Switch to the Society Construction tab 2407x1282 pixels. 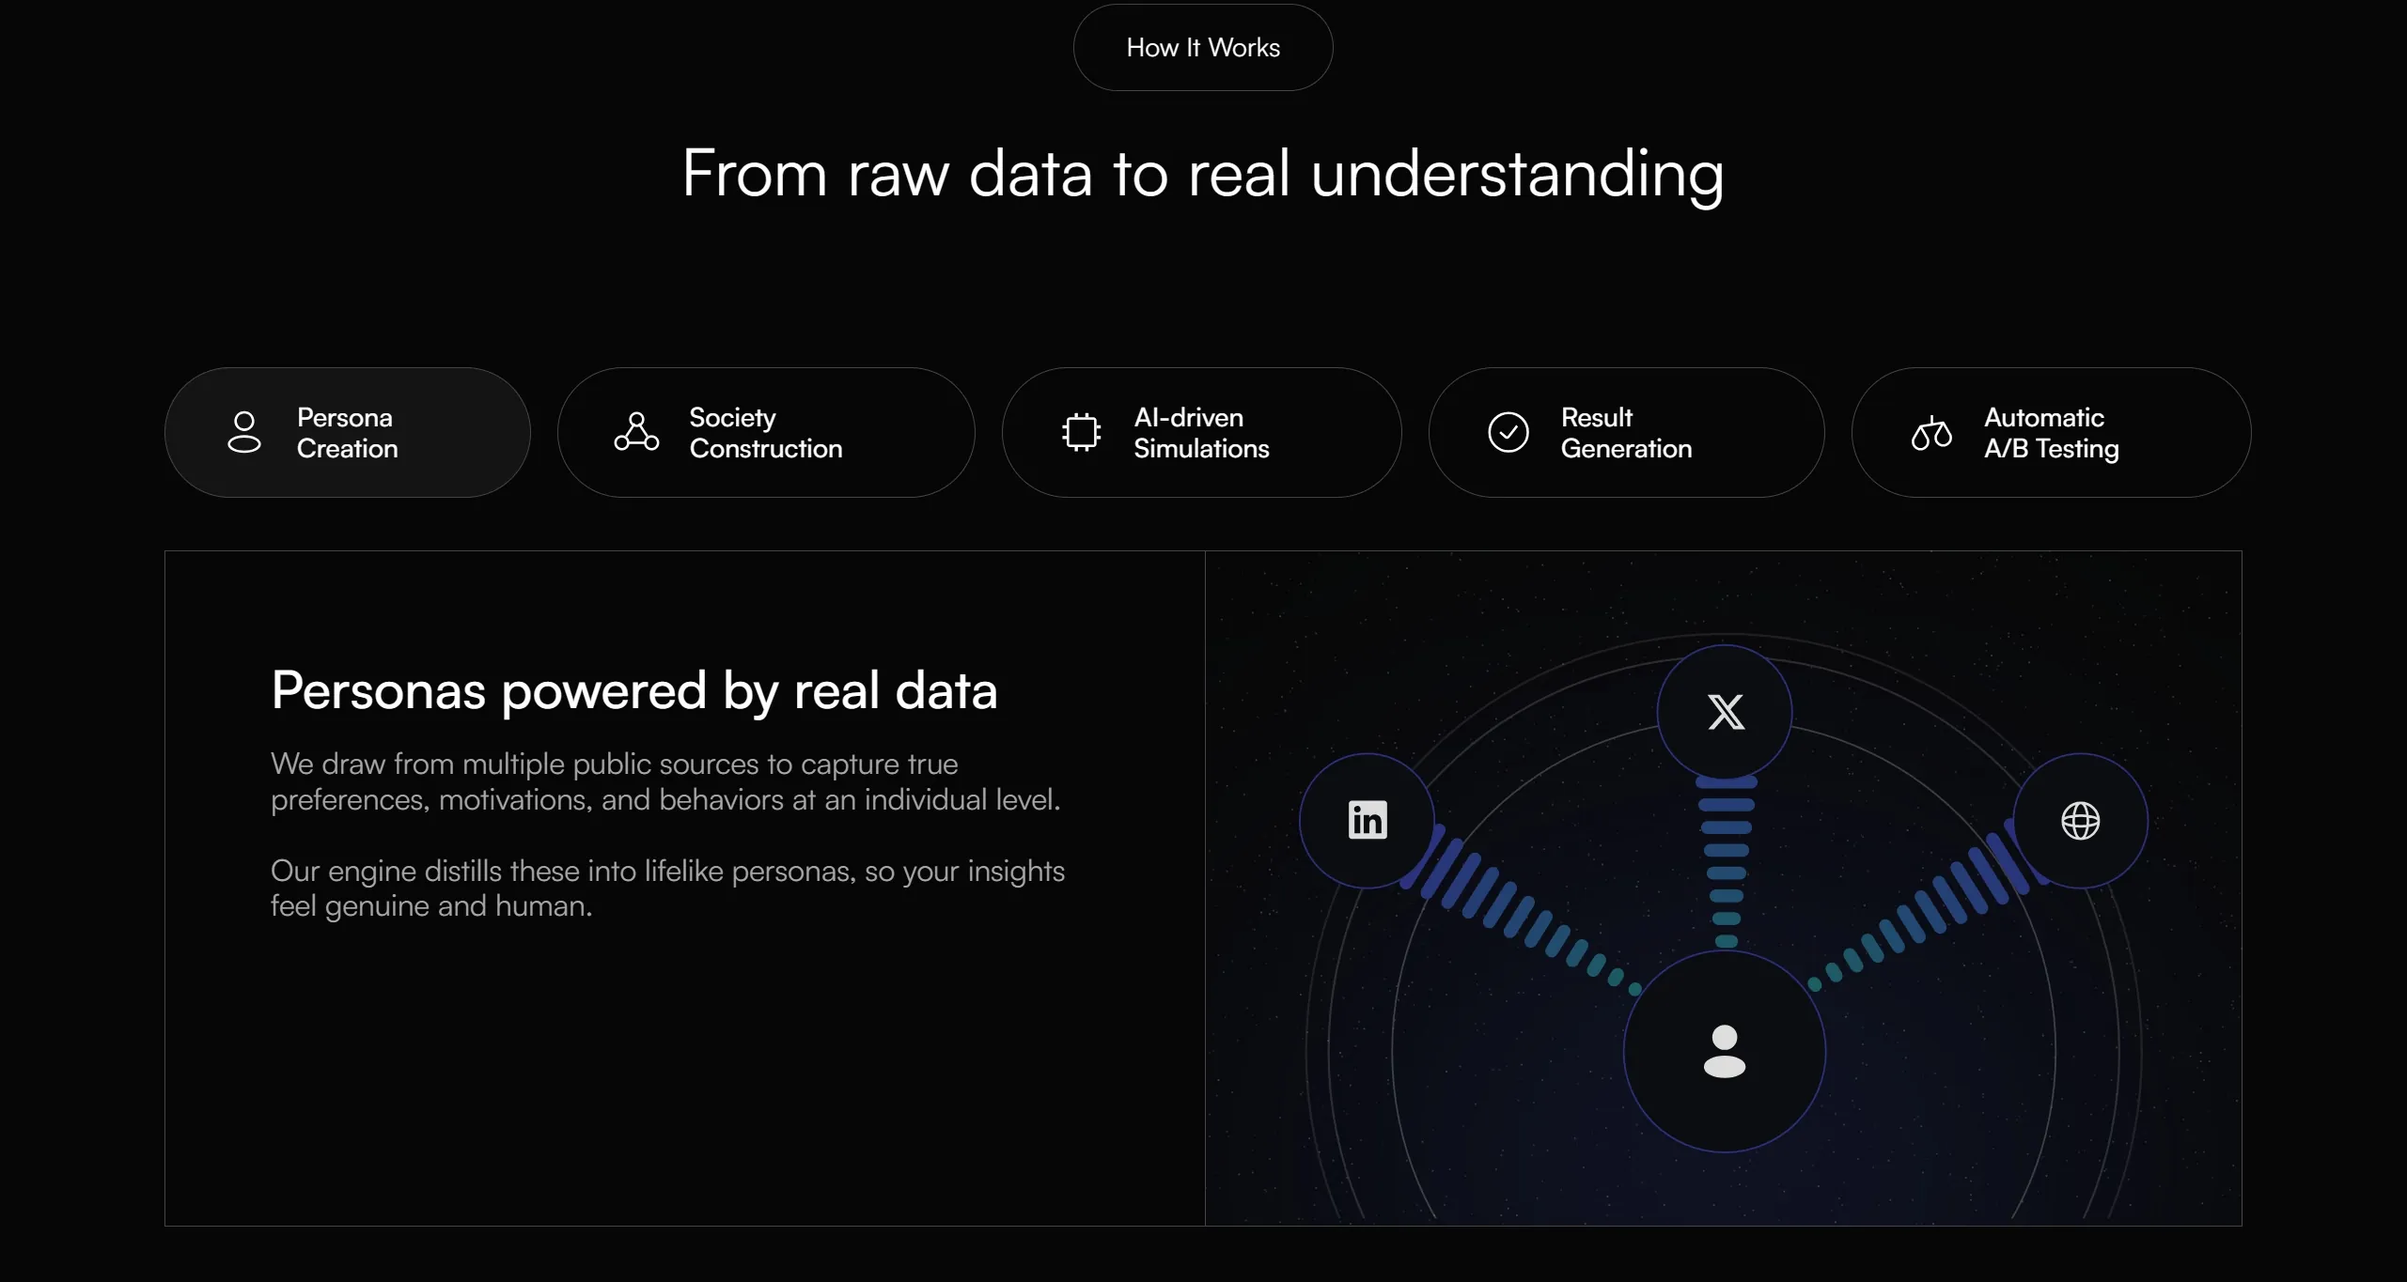tap(766, 432)
